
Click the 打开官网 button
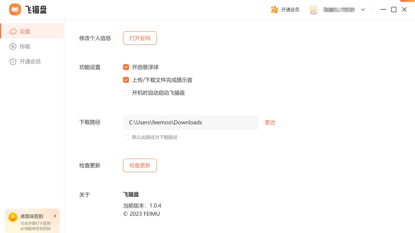(x=140, y=38)
